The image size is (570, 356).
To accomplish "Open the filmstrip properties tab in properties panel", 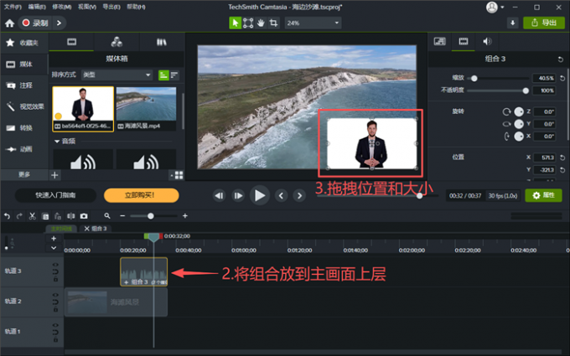I will [x=463, y=41].
